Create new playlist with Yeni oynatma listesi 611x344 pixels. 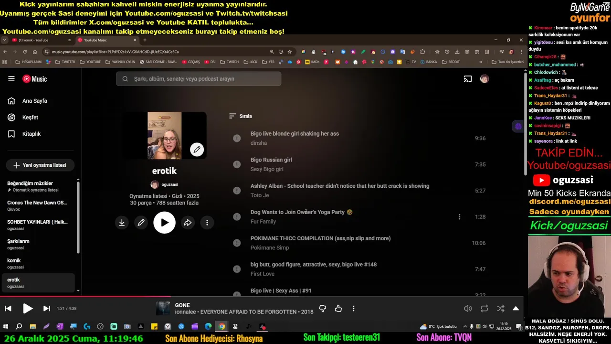pyautogui.click(x=40, y=165)
